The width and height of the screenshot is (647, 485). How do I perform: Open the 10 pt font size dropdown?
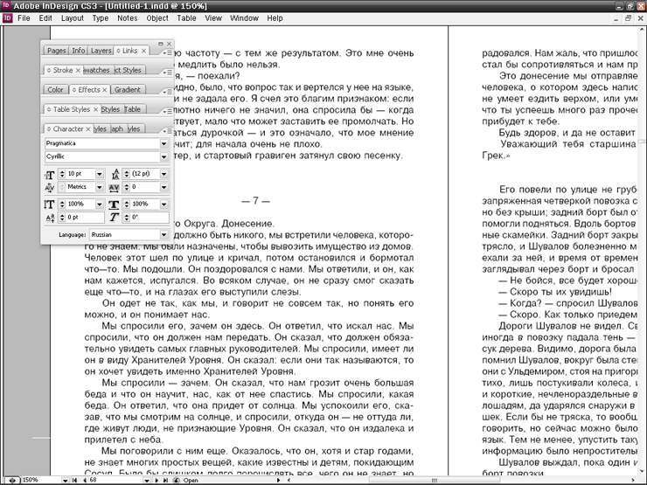coord(100,174)
